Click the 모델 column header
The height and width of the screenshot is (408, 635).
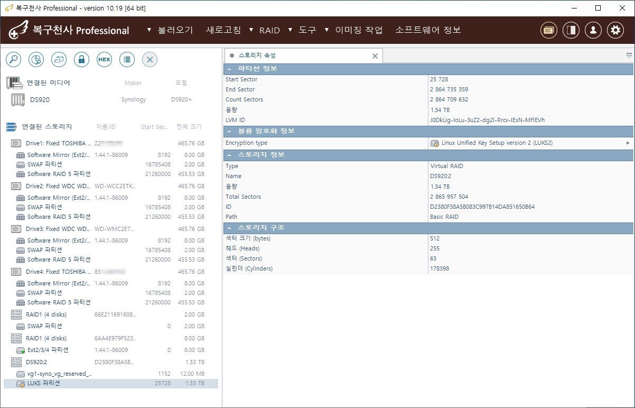181,83
